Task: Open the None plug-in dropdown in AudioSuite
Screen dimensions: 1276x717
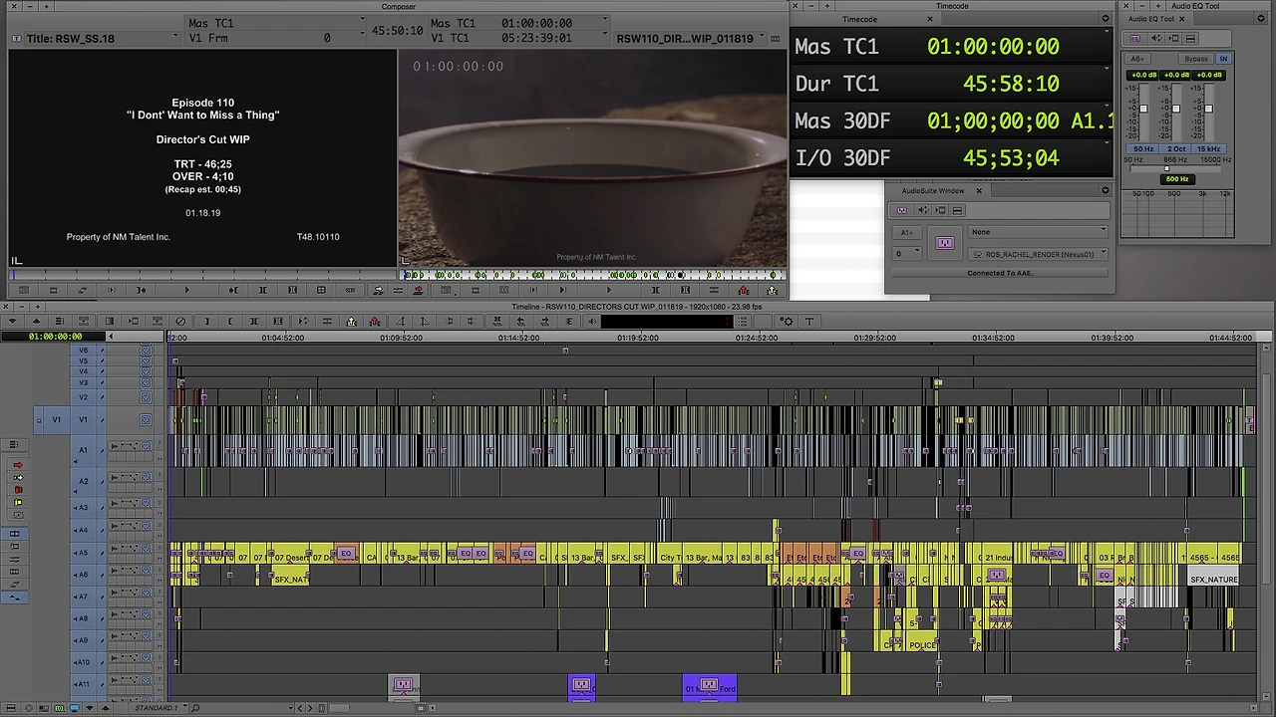Action: pos(1038,232)
